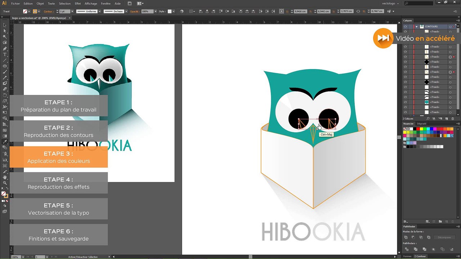
Task: Select the Hand tool in toolbox
Action: coord(5,177)
